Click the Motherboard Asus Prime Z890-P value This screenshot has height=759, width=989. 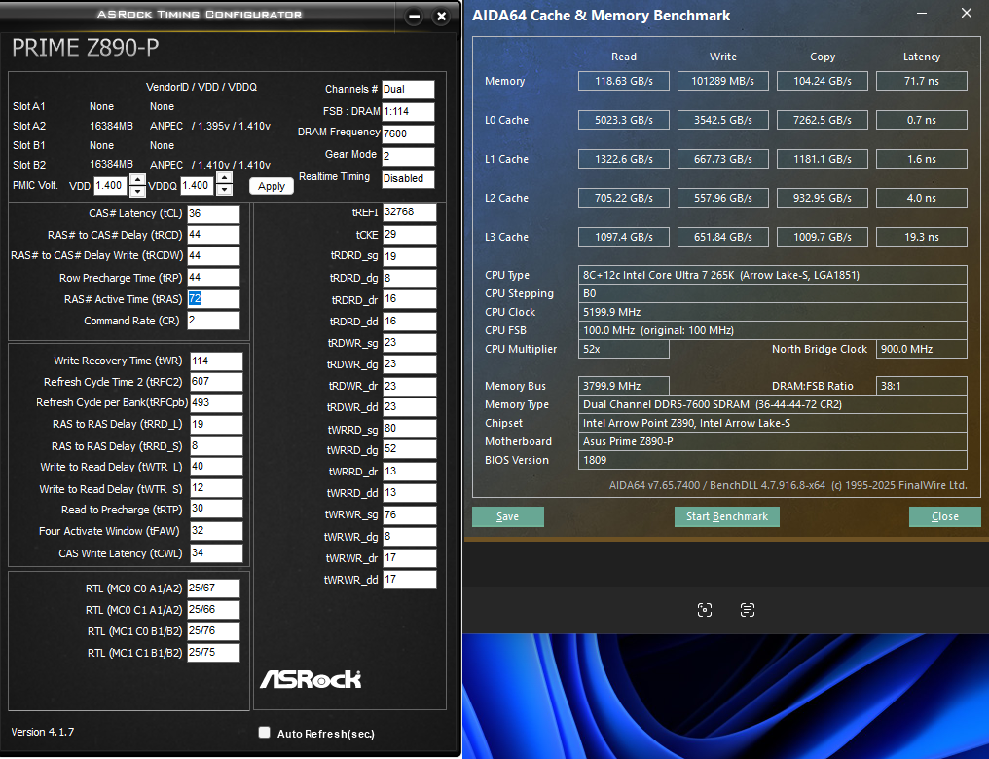[x=773, y=441]
